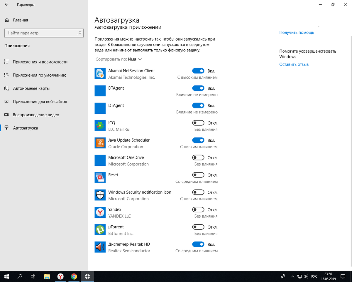The height and width of the screenshot is (282, 352).
Task: Click the Найти параметр search field
Action: [44, 33]
